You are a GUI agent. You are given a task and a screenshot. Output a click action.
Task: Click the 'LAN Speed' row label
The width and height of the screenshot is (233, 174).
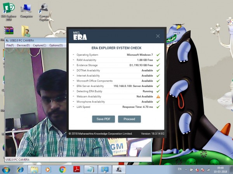pyautogui.click(x=83, y=107)
